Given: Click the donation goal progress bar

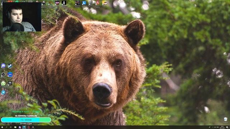Looking at the screenshot, I should pos(26,120).
